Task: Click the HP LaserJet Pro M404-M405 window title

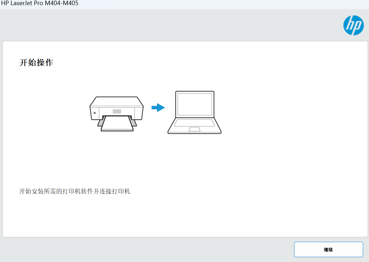Action: pos(40,3)
